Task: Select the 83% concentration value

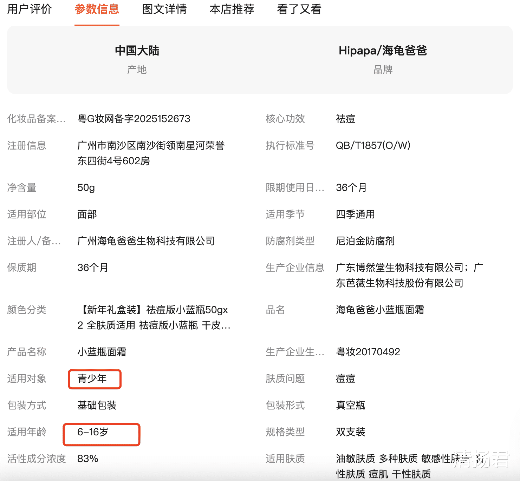Action: 88,459
